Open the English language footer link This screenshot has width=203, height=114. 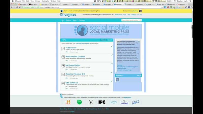click(73, 112)
